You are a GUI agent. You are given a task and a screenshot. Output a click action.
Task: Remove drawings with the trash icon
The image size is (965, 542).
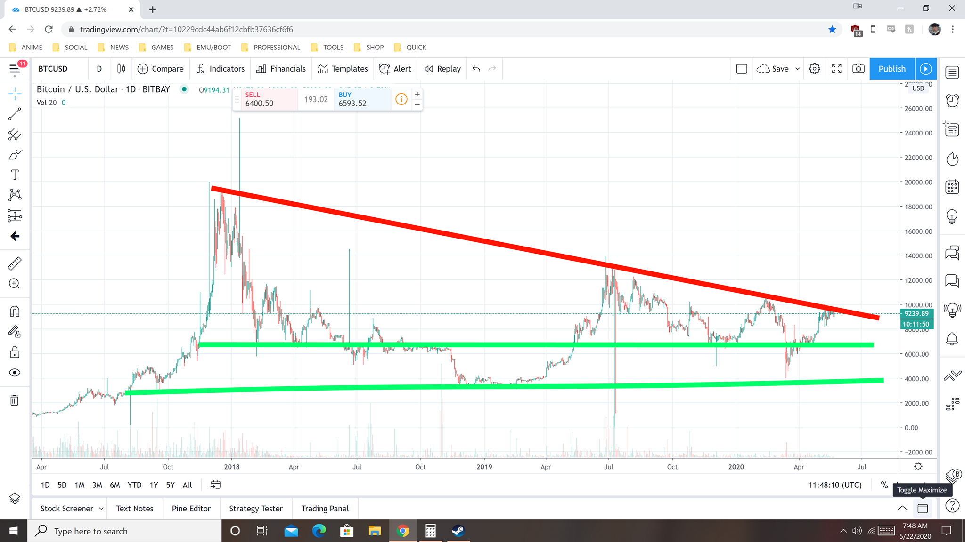click(x=15, y=400)
